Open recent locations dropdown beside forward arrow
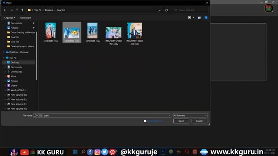 pyautogui.click(x=17, y=10)
